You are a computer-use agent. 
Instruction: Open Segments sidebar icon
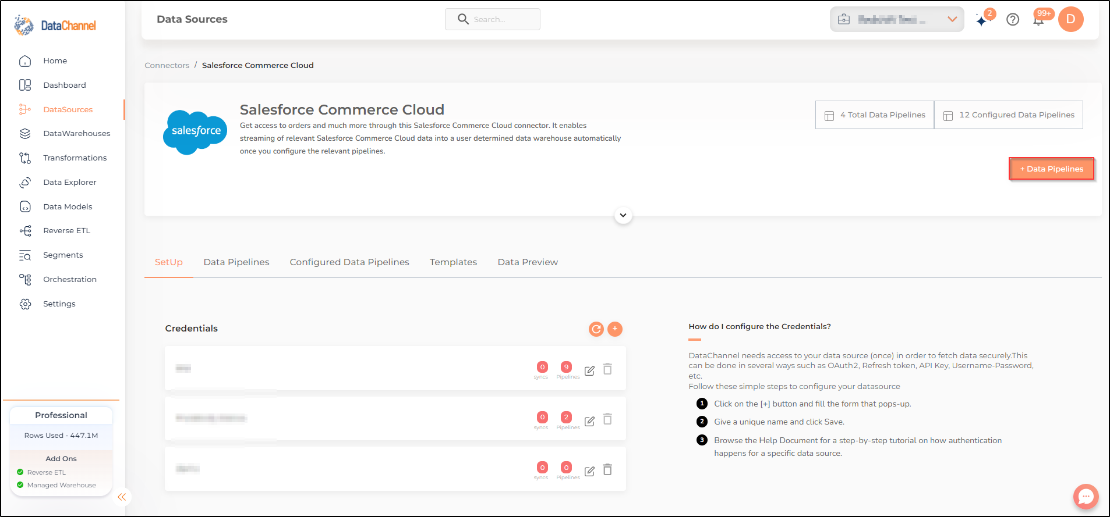(x=25, y=255)
